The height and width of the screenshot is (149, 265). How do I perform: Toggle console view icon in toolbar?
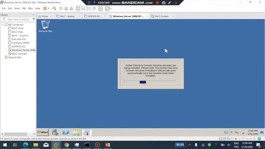[101, 8]
